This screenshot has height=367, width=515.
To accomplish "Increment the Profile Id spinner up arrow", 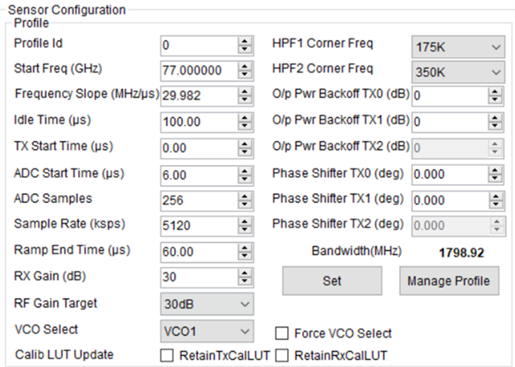I will tap(244, 40).
